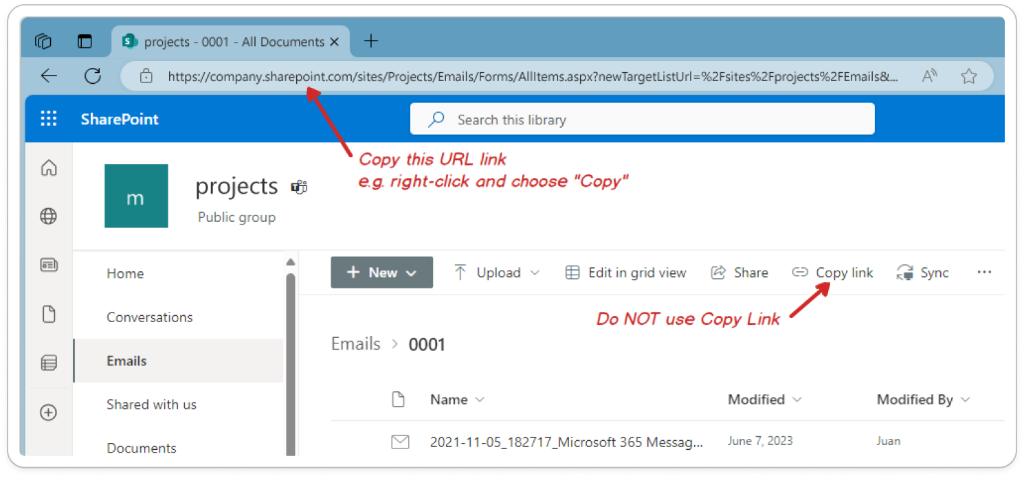Viewport: 1024px width, 478px height.
Task: Click the Create plus icon in left rail
Action: (49, 413)
